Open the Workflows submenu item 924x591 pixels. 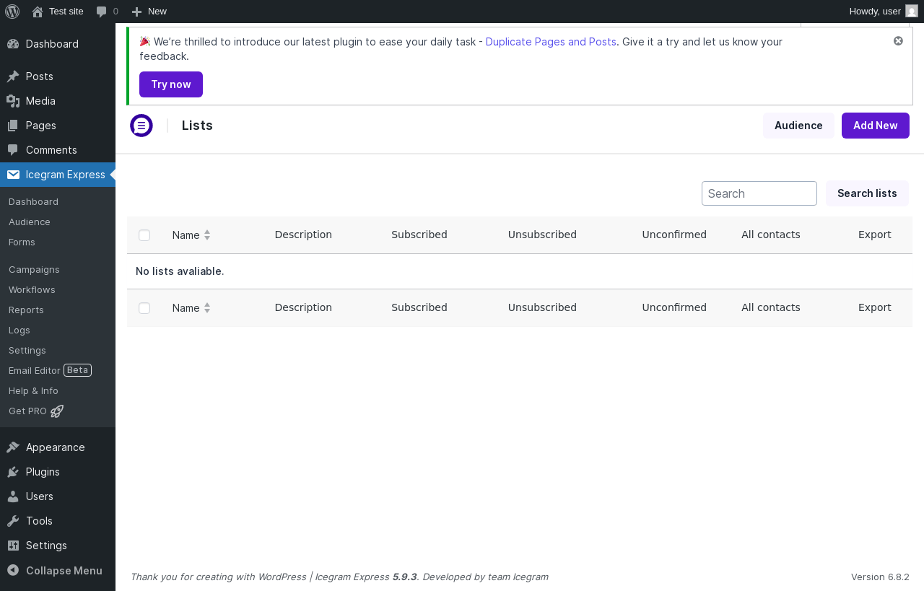coord(32,289)
